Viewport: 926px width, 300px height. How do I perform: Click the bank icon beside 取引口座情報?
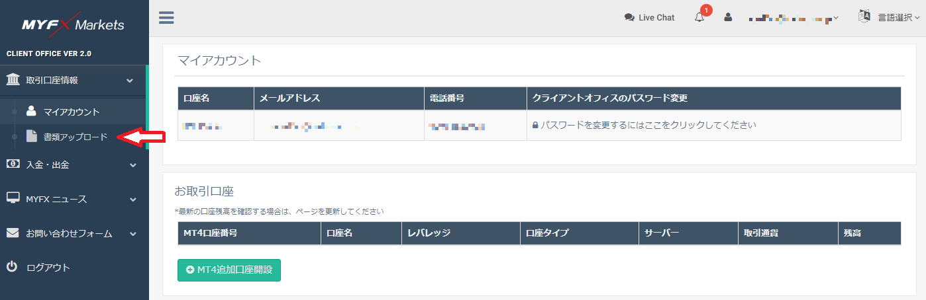click(x=13, y=80)
